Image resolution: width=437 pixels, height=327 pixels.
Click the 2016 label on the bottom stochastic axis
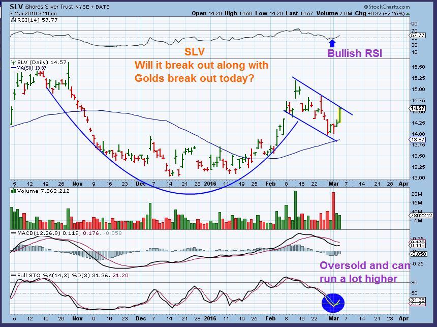tap(210, 318)
